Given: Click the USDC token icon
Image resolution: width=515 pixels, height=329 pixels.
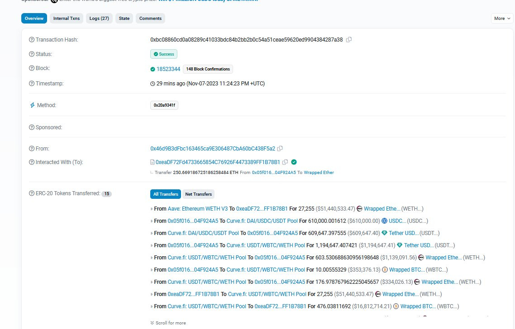Looking at the screenshot, I should click(384, 221).
